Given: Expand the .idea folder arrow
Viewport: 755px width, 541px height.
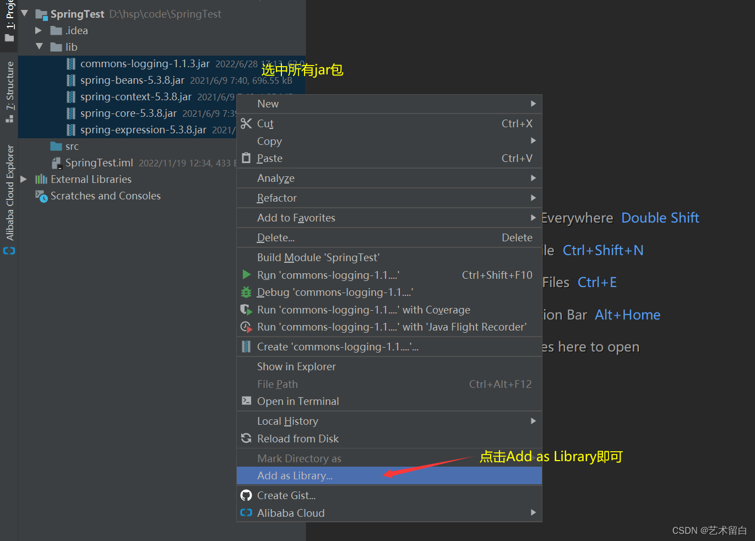Looking at the screenshot, I should (39, 30).
